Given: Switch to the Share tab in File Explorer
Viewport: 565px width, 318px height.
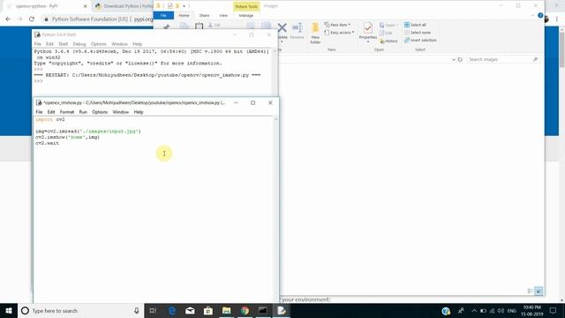Looking at the screenshot, I should [204, 16].
